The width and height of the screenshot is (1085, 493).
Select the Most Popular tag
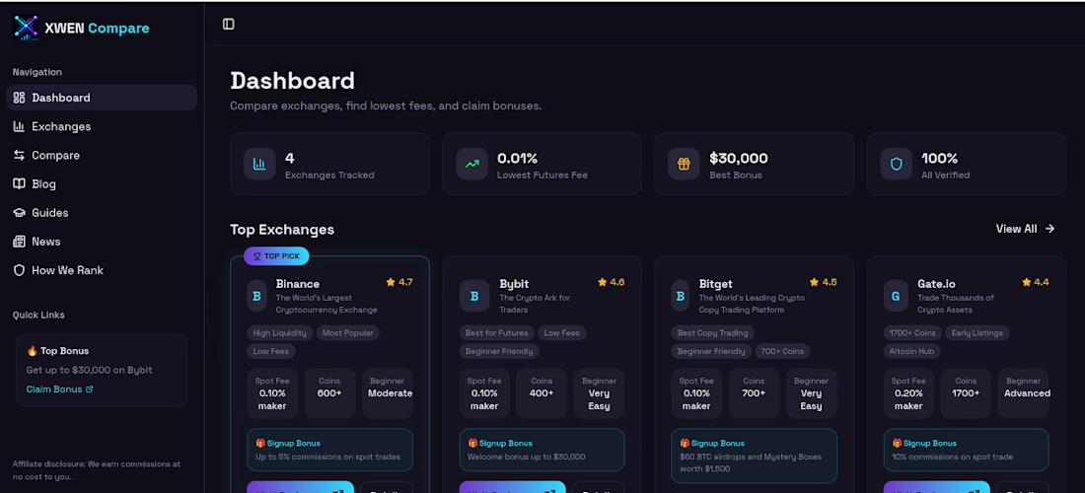point(347,332)
